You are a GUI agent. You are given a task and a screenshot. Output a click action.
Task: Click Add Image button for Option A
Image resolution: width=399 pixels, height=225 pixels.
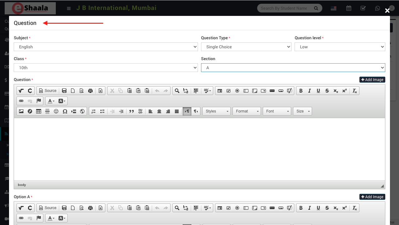coord(372,197)
